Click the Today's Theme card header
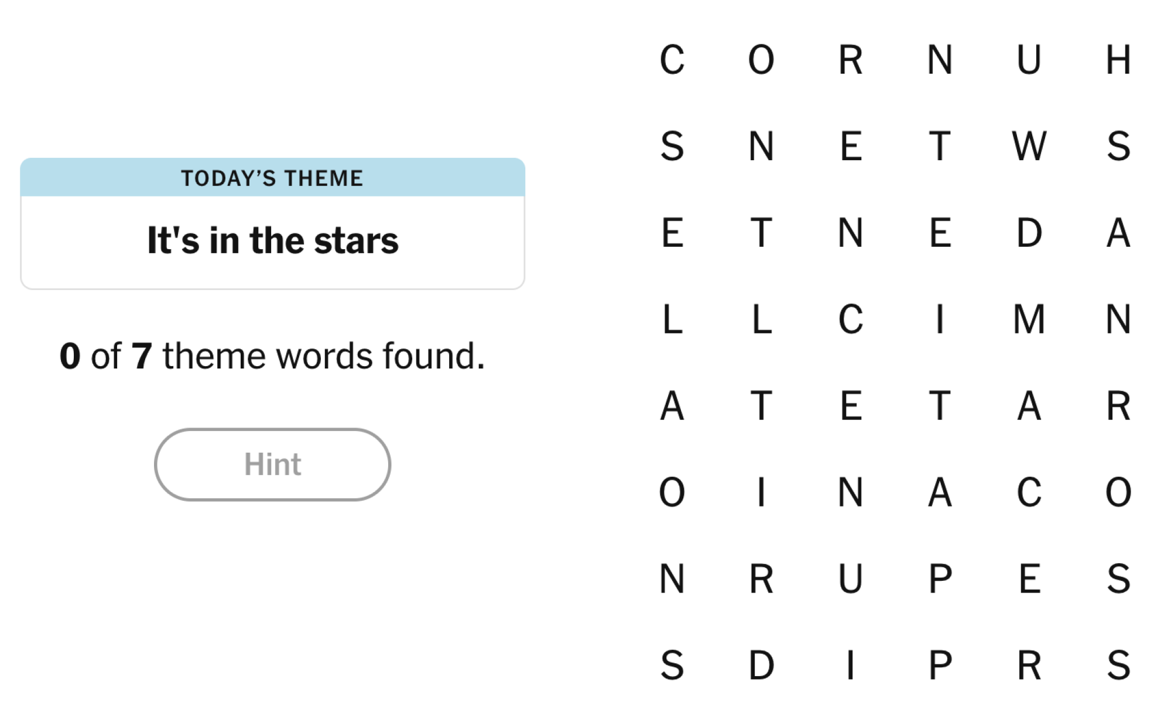 [x=272, y=177]
